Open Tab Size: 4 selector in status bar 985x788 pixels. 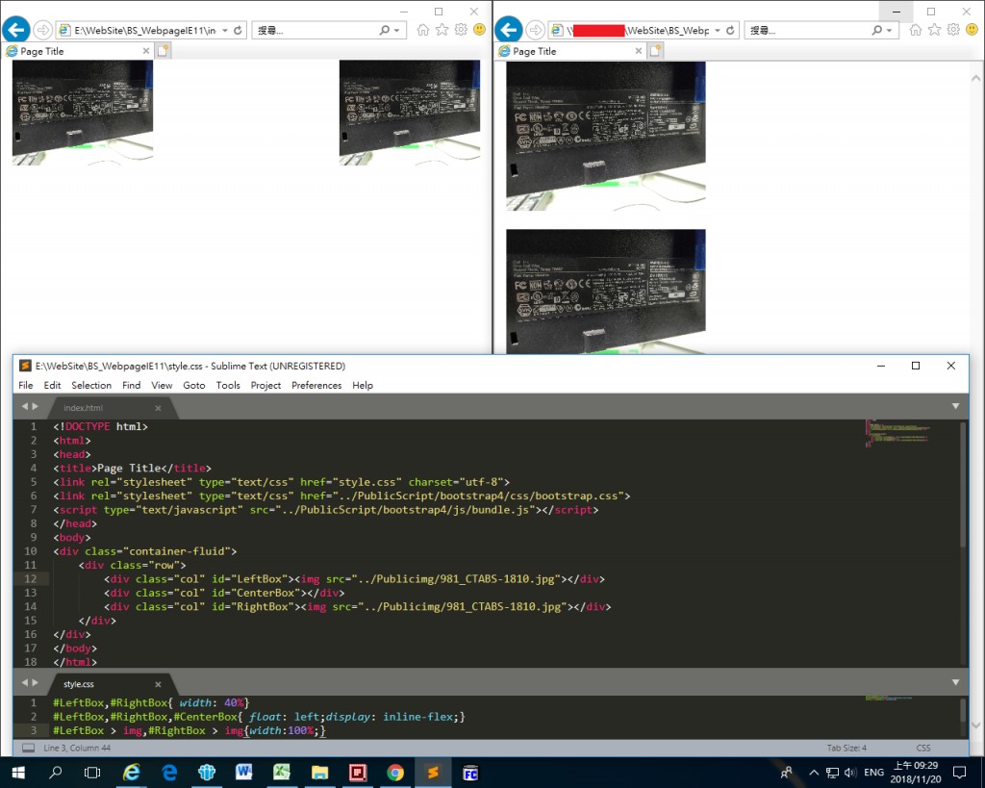(x=846, y=748)
